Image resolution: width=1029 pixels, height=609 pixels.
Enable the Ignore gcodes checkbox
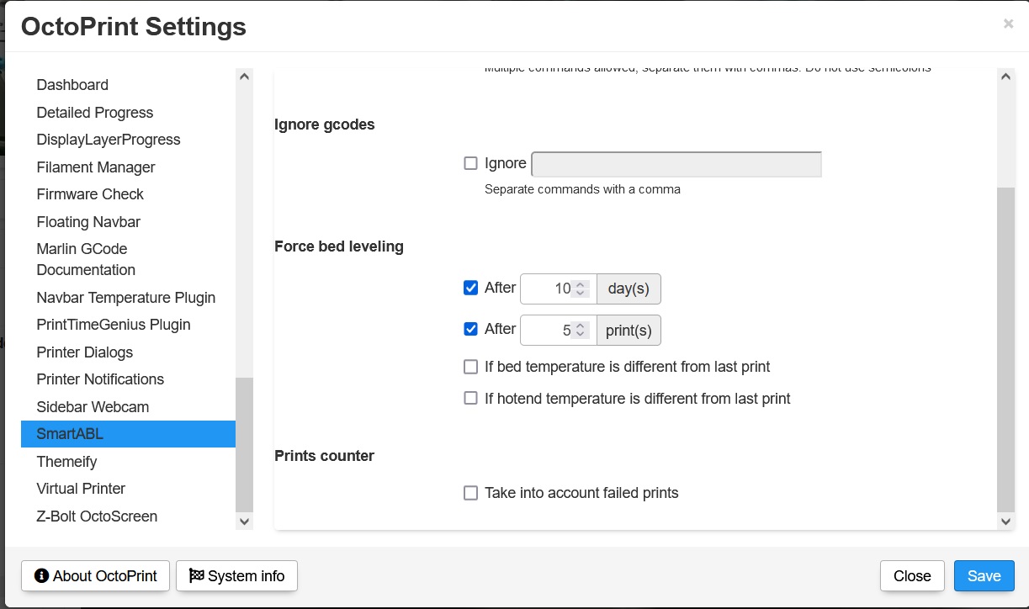470,162
